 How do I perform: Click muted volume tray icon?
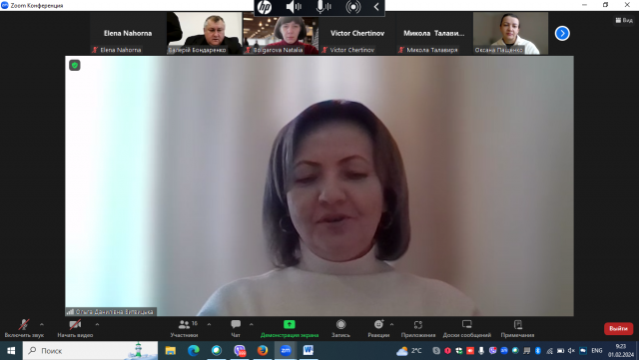[571, 351]
